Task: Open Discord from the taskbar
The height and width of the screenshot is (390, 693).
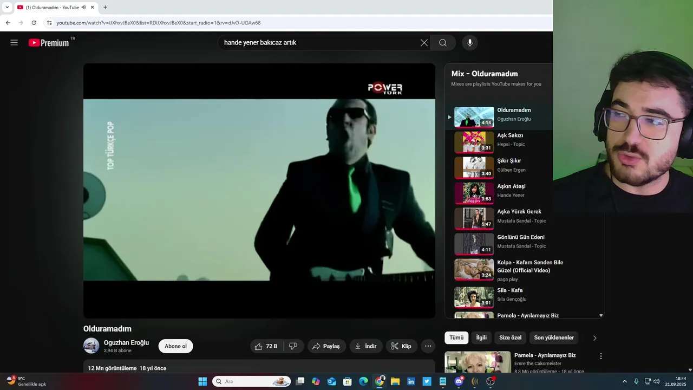Action: click(459, 381)
